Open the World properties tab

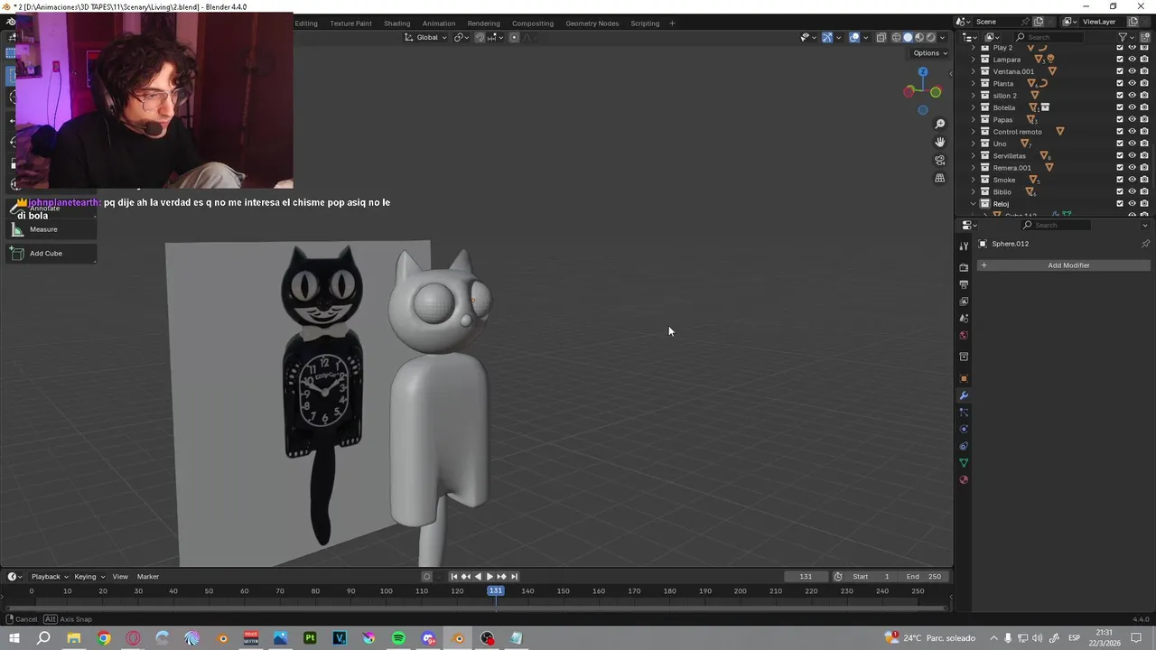pyautogui.click(x=964, y=336)
